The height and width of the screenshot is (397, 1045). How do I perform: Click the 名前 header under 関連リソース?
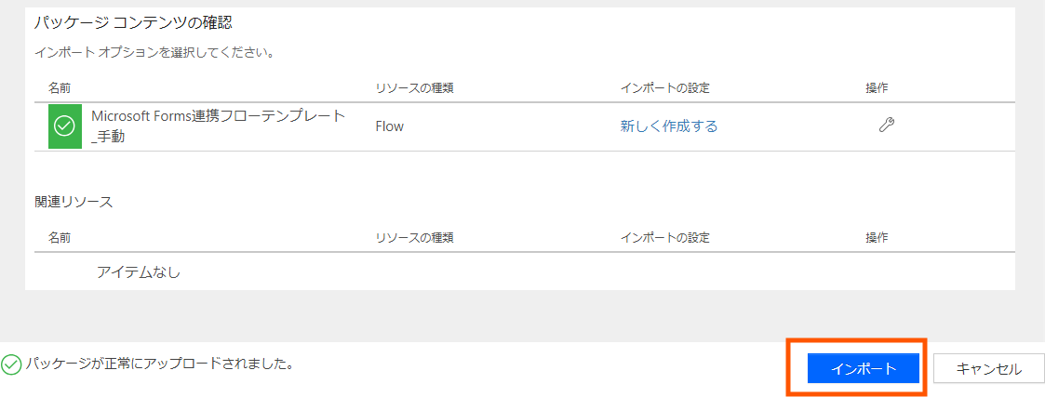tap(60, 237)
